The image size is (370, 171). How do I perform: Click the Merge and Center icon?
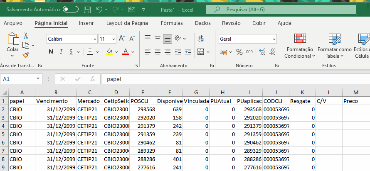tap(200, 52)
